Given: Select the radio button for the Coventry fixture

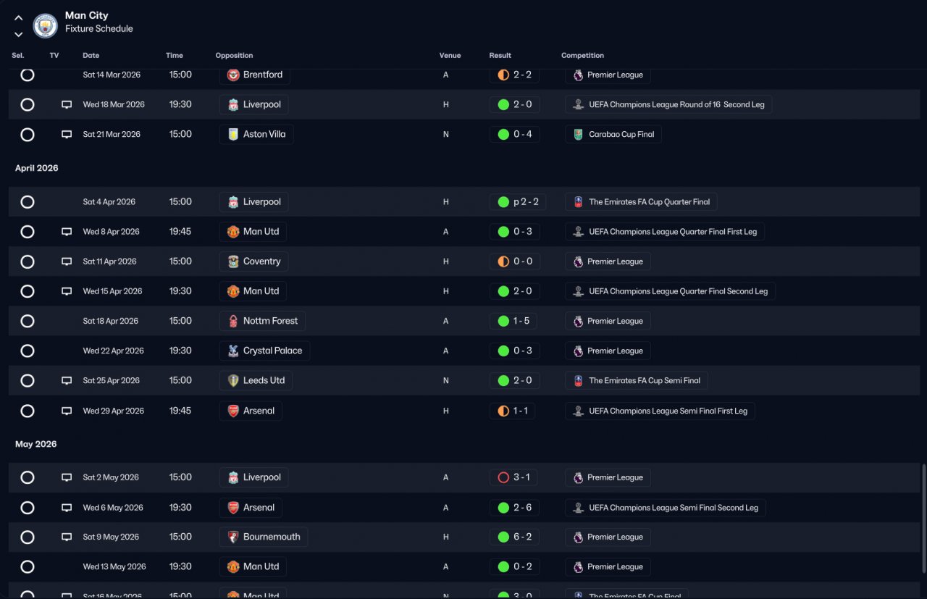Looking at the screenshot, I should (x=28, y=261).
